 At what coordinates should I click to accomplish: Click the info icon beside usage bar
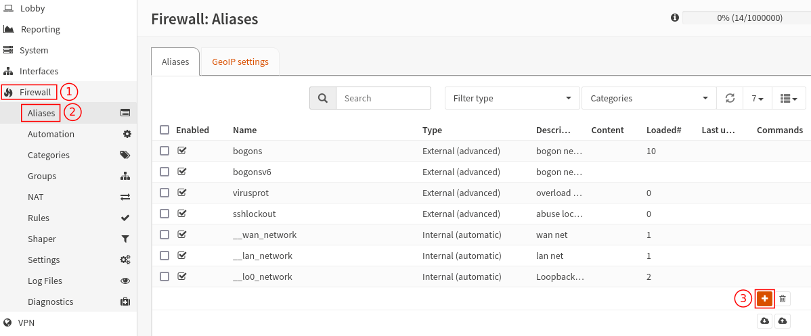(x=674, y=18)
